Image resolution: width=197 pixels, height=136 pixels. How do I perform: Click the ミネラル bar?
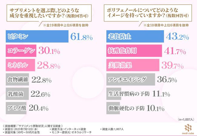(x=20, y=65)
